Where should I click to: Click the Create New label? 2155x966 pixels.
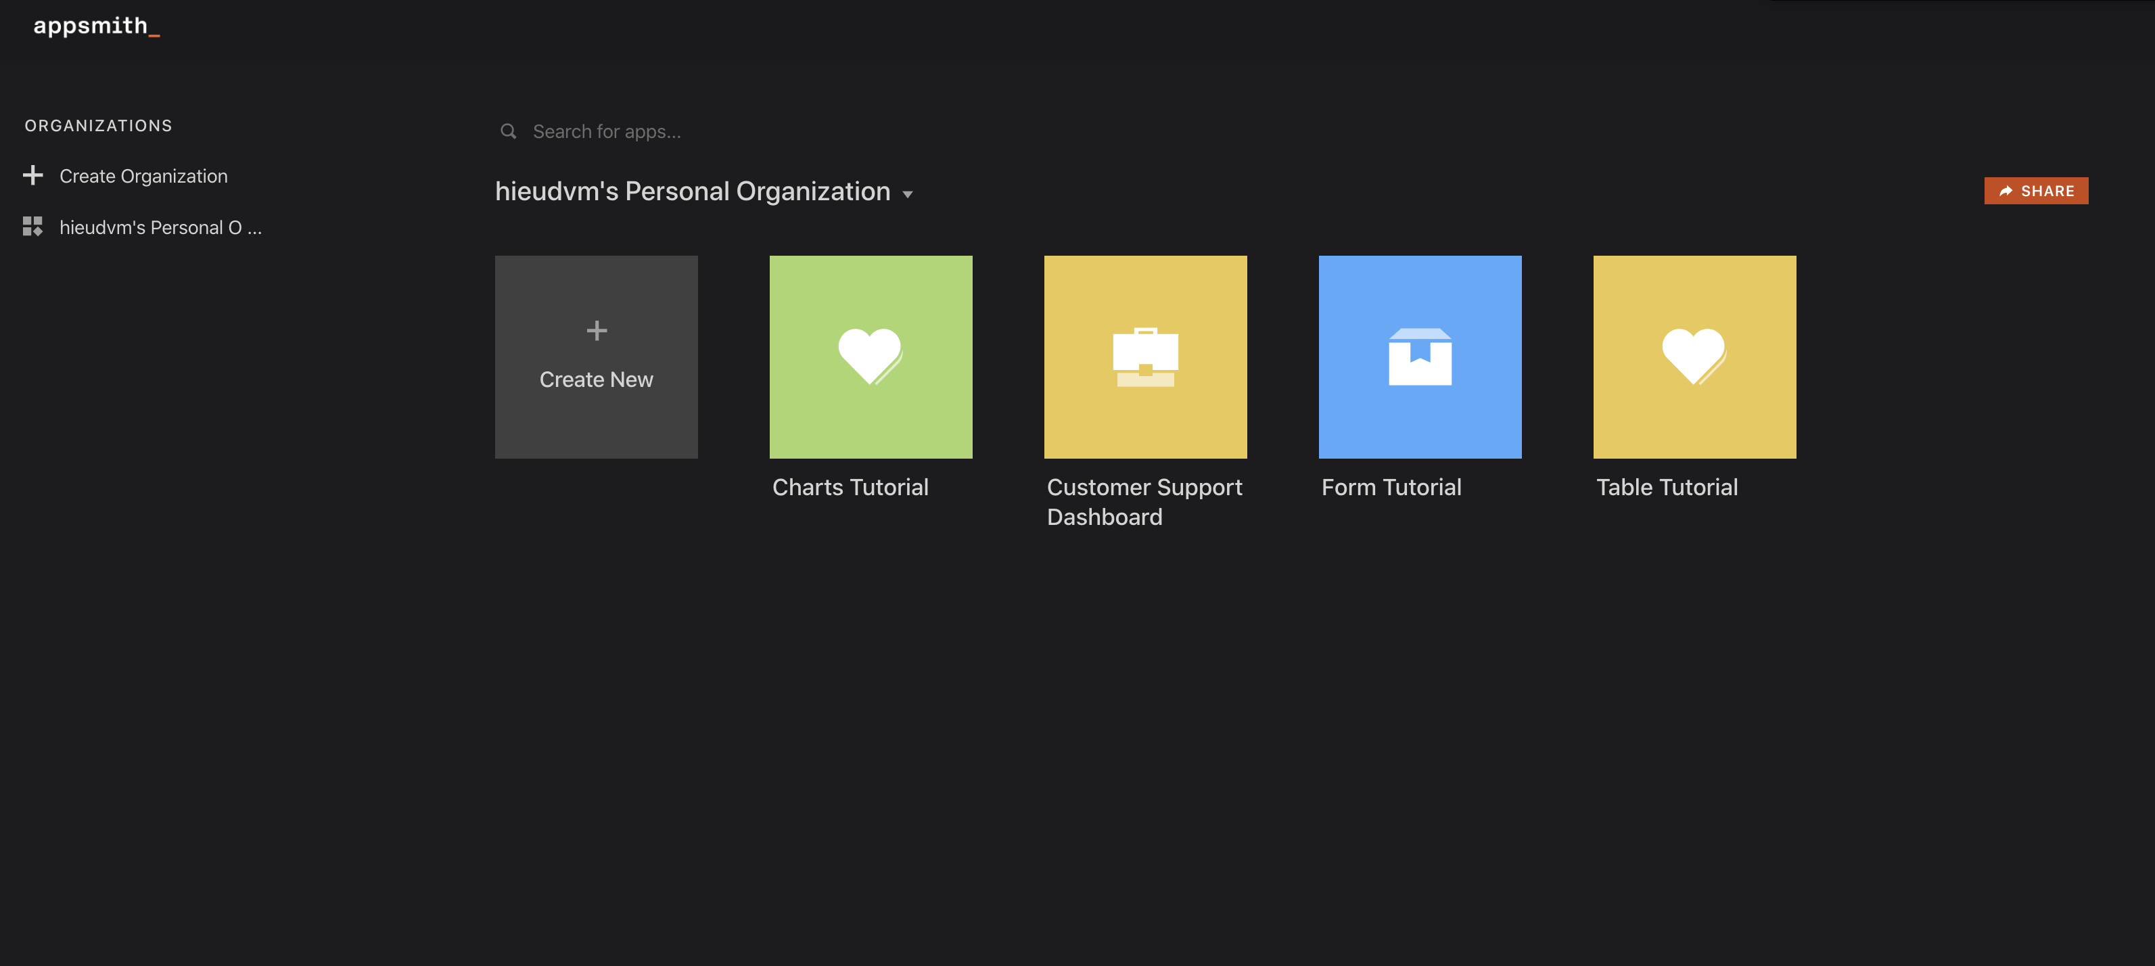pos(596,379)
